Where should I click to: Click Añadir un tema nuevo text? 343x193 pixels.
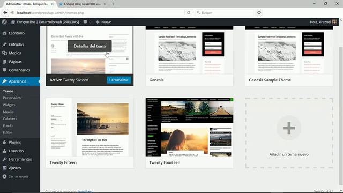pyautogui.click(x=289, y=154)
